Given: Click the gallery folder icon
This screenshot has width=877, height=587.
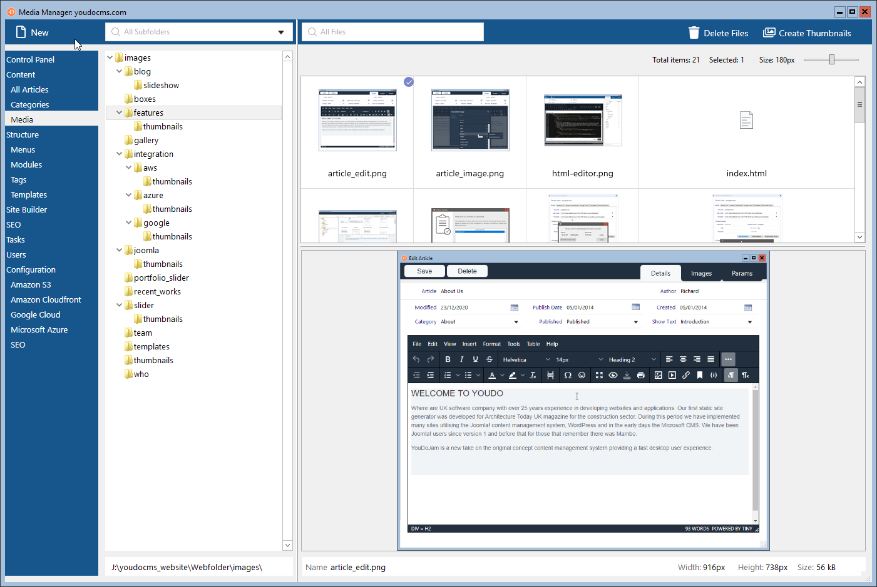Looking at the screenshot, I should 129,140.
